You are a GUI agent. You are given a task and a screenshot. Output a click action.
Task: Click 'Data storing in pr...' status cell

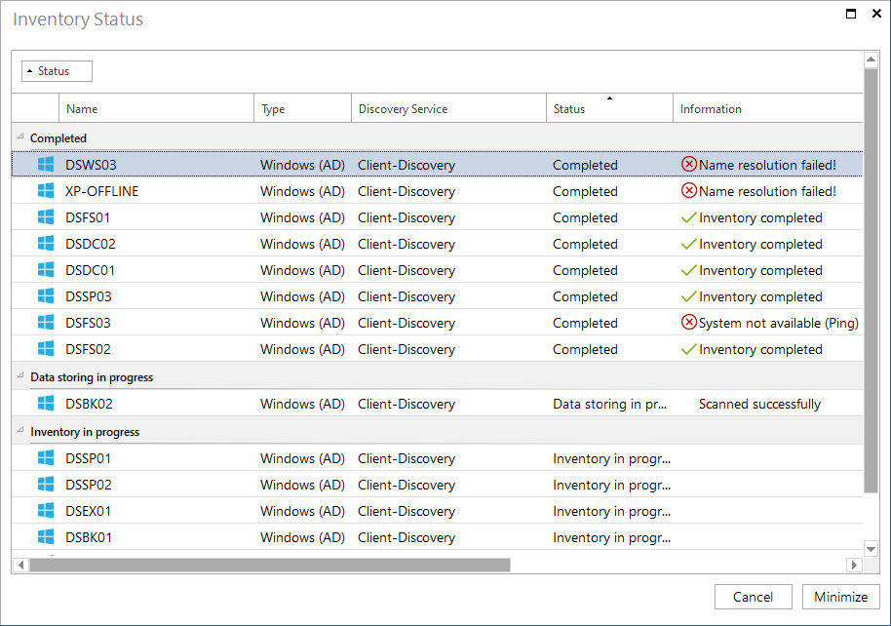click(x=609, y=405)
